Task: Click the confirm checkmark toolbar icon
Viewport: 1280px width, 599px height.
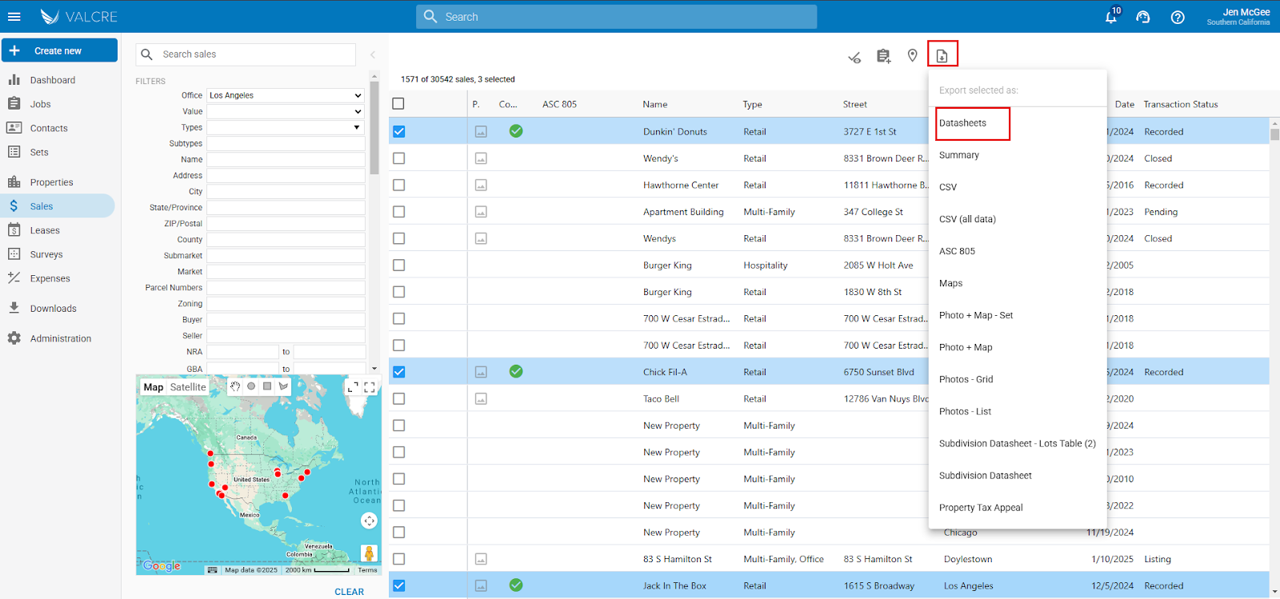Action: (854, 57)
